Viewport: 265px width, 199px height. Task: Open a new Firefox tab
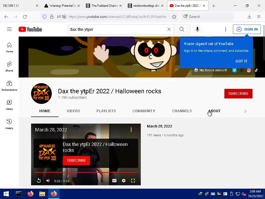pyautogui.click(x=214, y=6)
